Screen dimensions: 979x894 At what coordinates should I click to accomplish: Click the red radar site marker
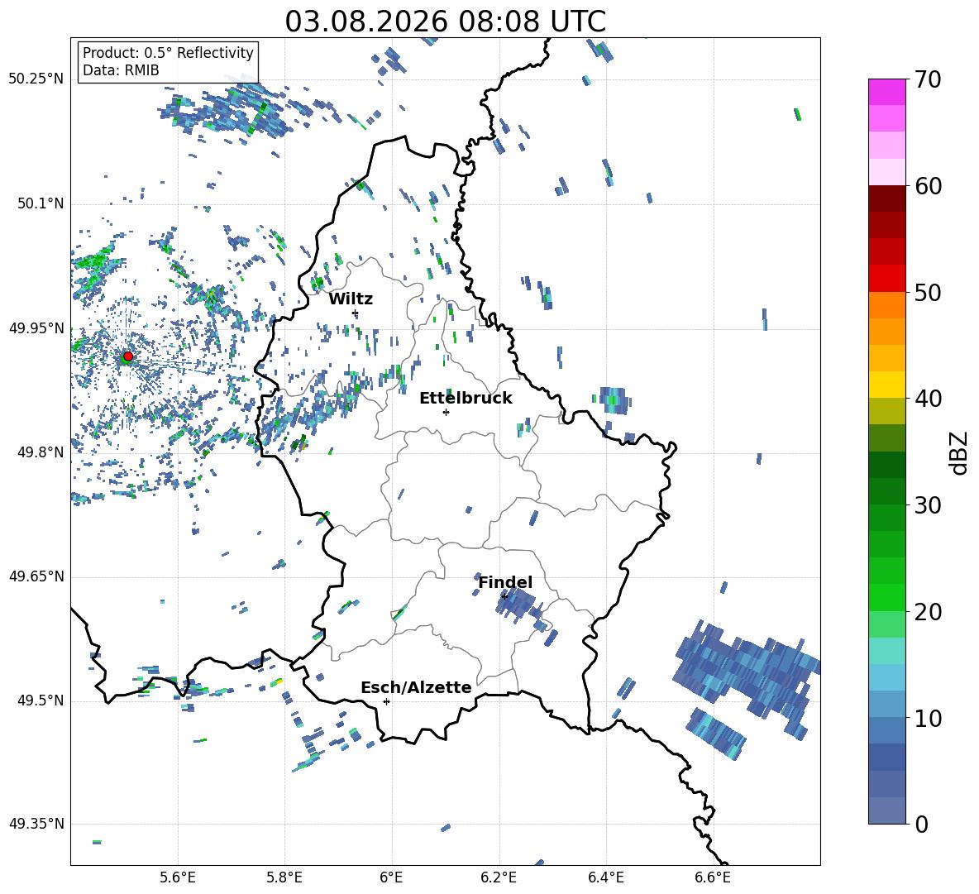coord(128,356)
